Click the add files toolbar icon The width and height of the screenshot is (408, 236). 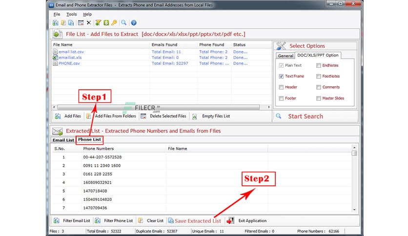pyautogui.click(x=56, y=23)
